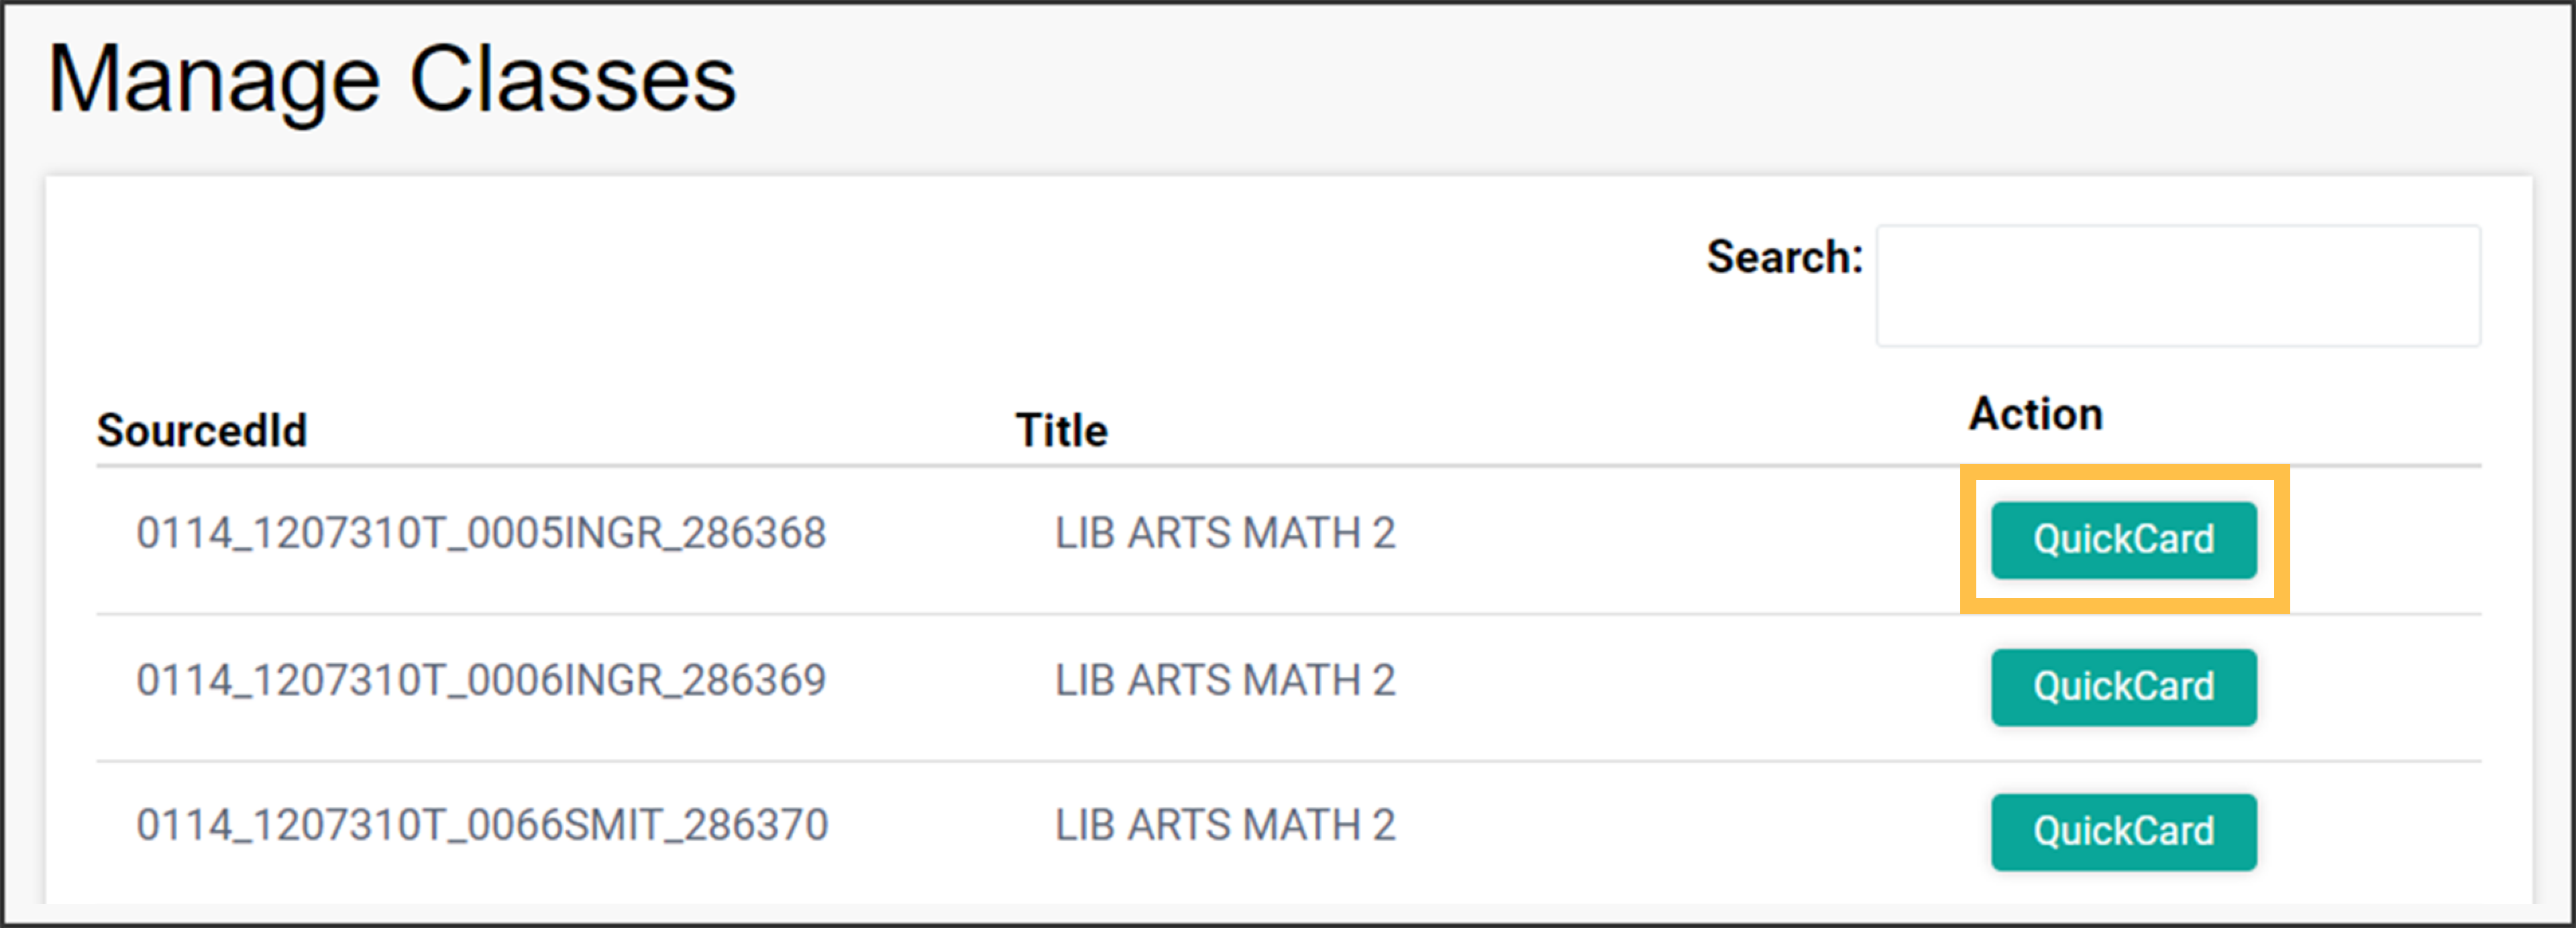
Task: Click LIB ARTS MATH 2 in first row
Action: tap(1225, 533)
